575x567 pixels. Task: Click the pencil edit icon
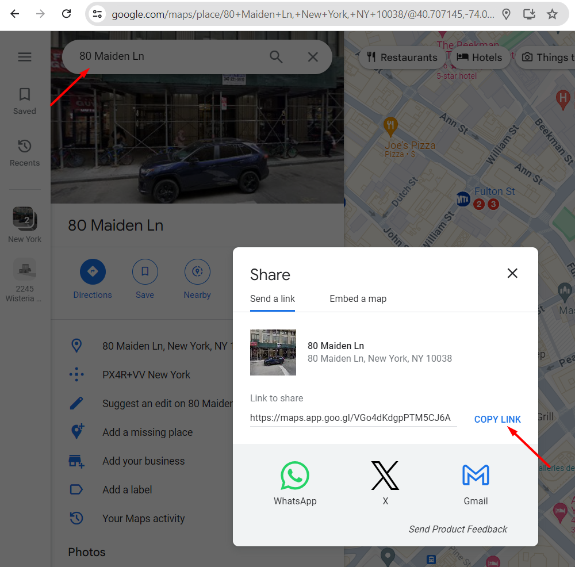[x=76, y=403]
